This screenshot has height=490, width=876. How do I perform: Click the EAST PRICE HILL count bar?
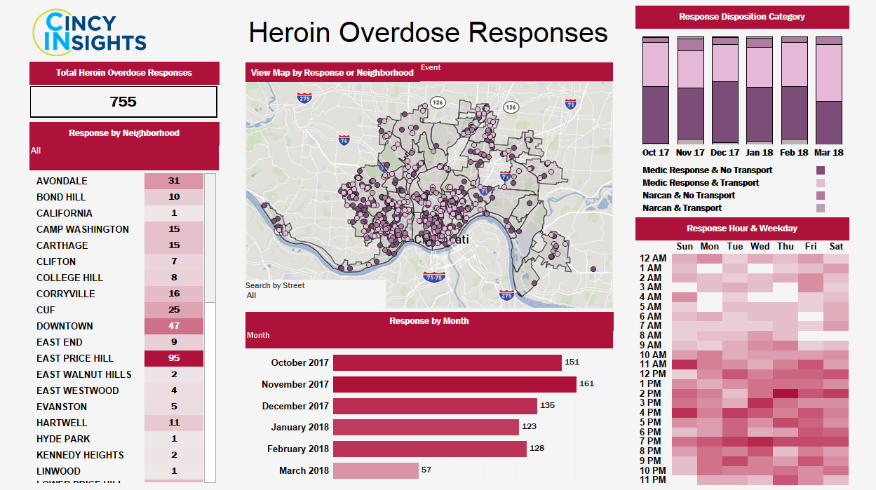(x=173, y=358)
